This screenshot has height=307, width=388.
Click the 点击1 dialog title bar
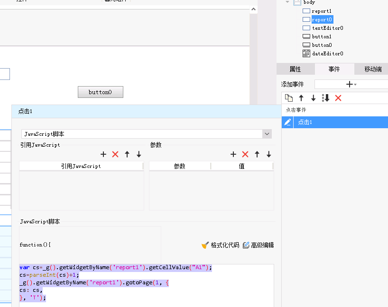(x=147, y=111)
